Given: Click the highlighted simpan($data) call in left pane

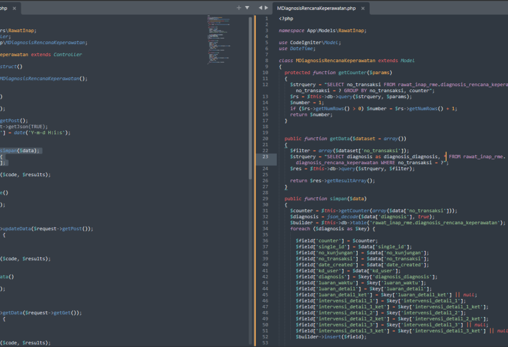Looking at the screenshot, I should pos(19,151).
